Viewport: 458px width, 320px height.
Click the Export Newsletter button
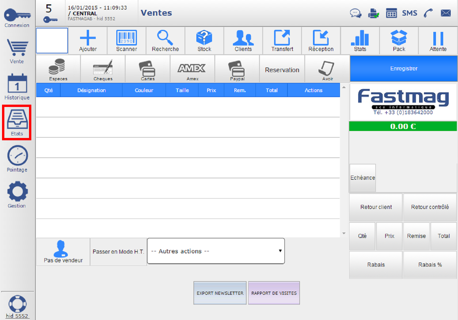(220, 293)
